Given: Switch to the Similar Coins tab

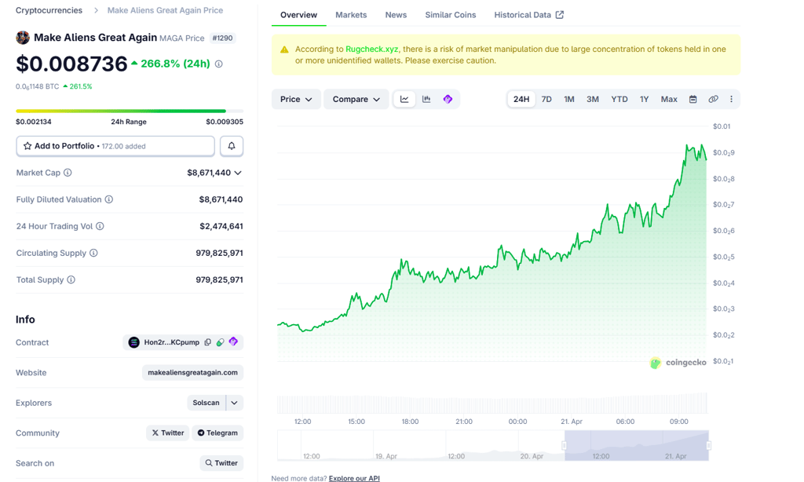Looking at the screenshot, I should click(450, 15).
